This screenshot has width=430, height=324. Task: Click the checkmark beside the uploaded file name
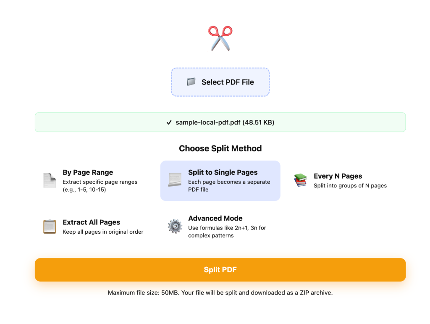click(x=169, y=122)
